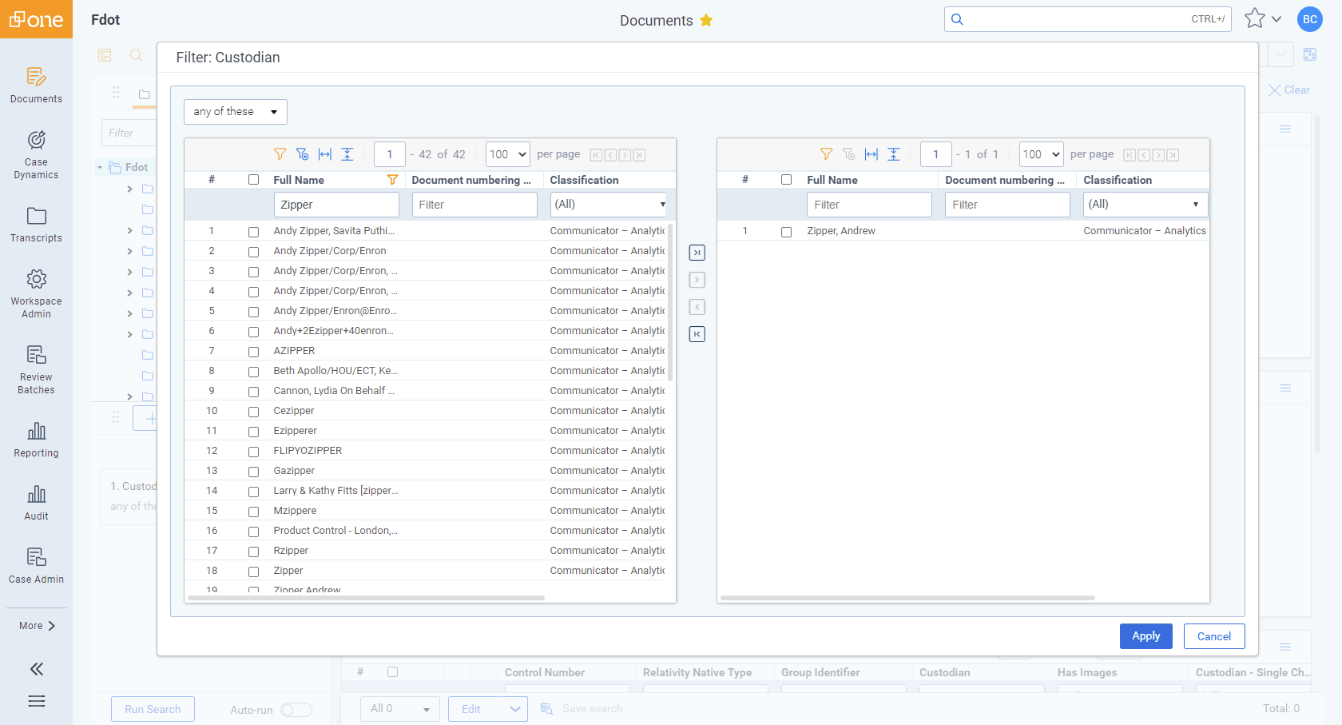
Task: Open the 'any of these' operator dropdown
Action: (235, 112)
